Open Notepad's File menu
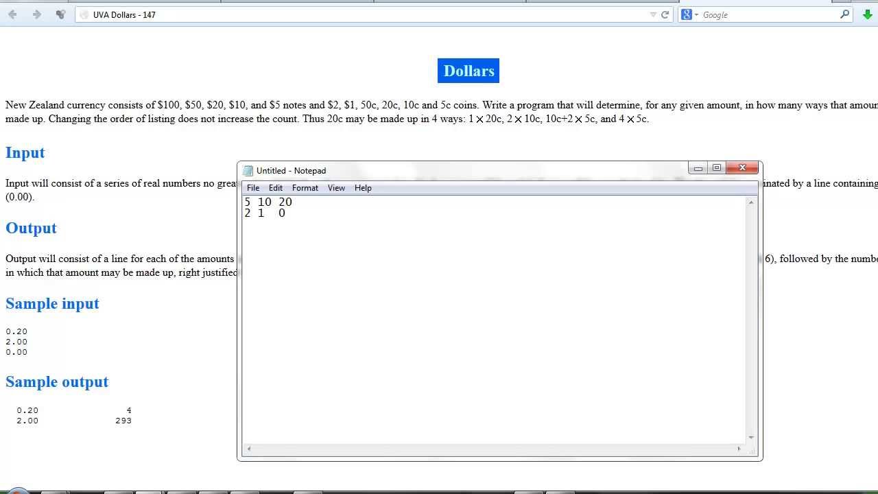 click(253, 188)
